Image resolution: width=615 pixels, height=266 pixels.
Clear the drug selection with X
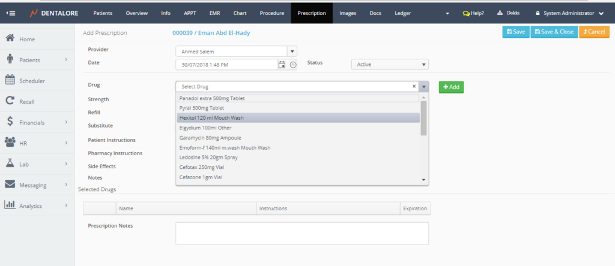coord(414,87)
